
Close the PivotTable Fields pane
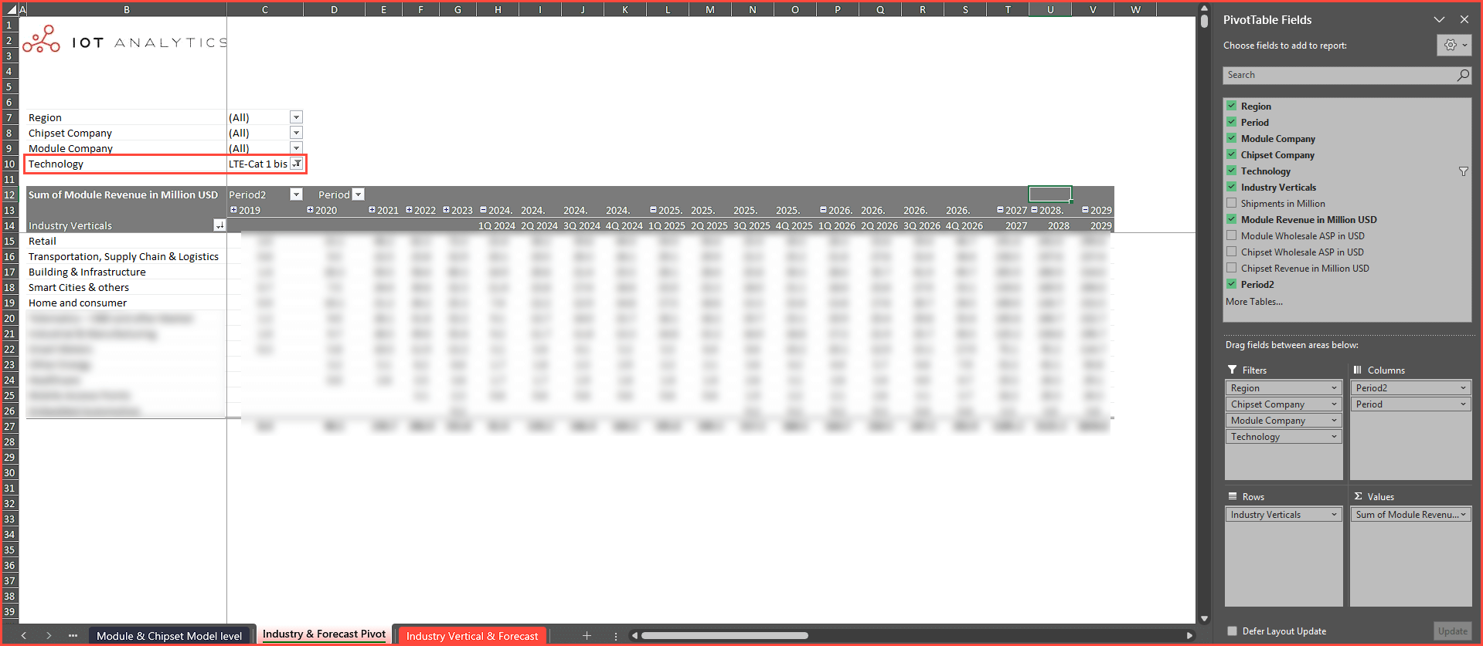[x=1464, y=19]
